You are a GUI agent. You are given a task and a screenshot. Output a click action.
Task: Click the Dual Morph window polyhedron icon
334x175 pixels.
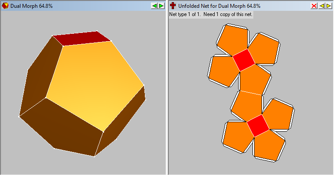tap(5, 6)
